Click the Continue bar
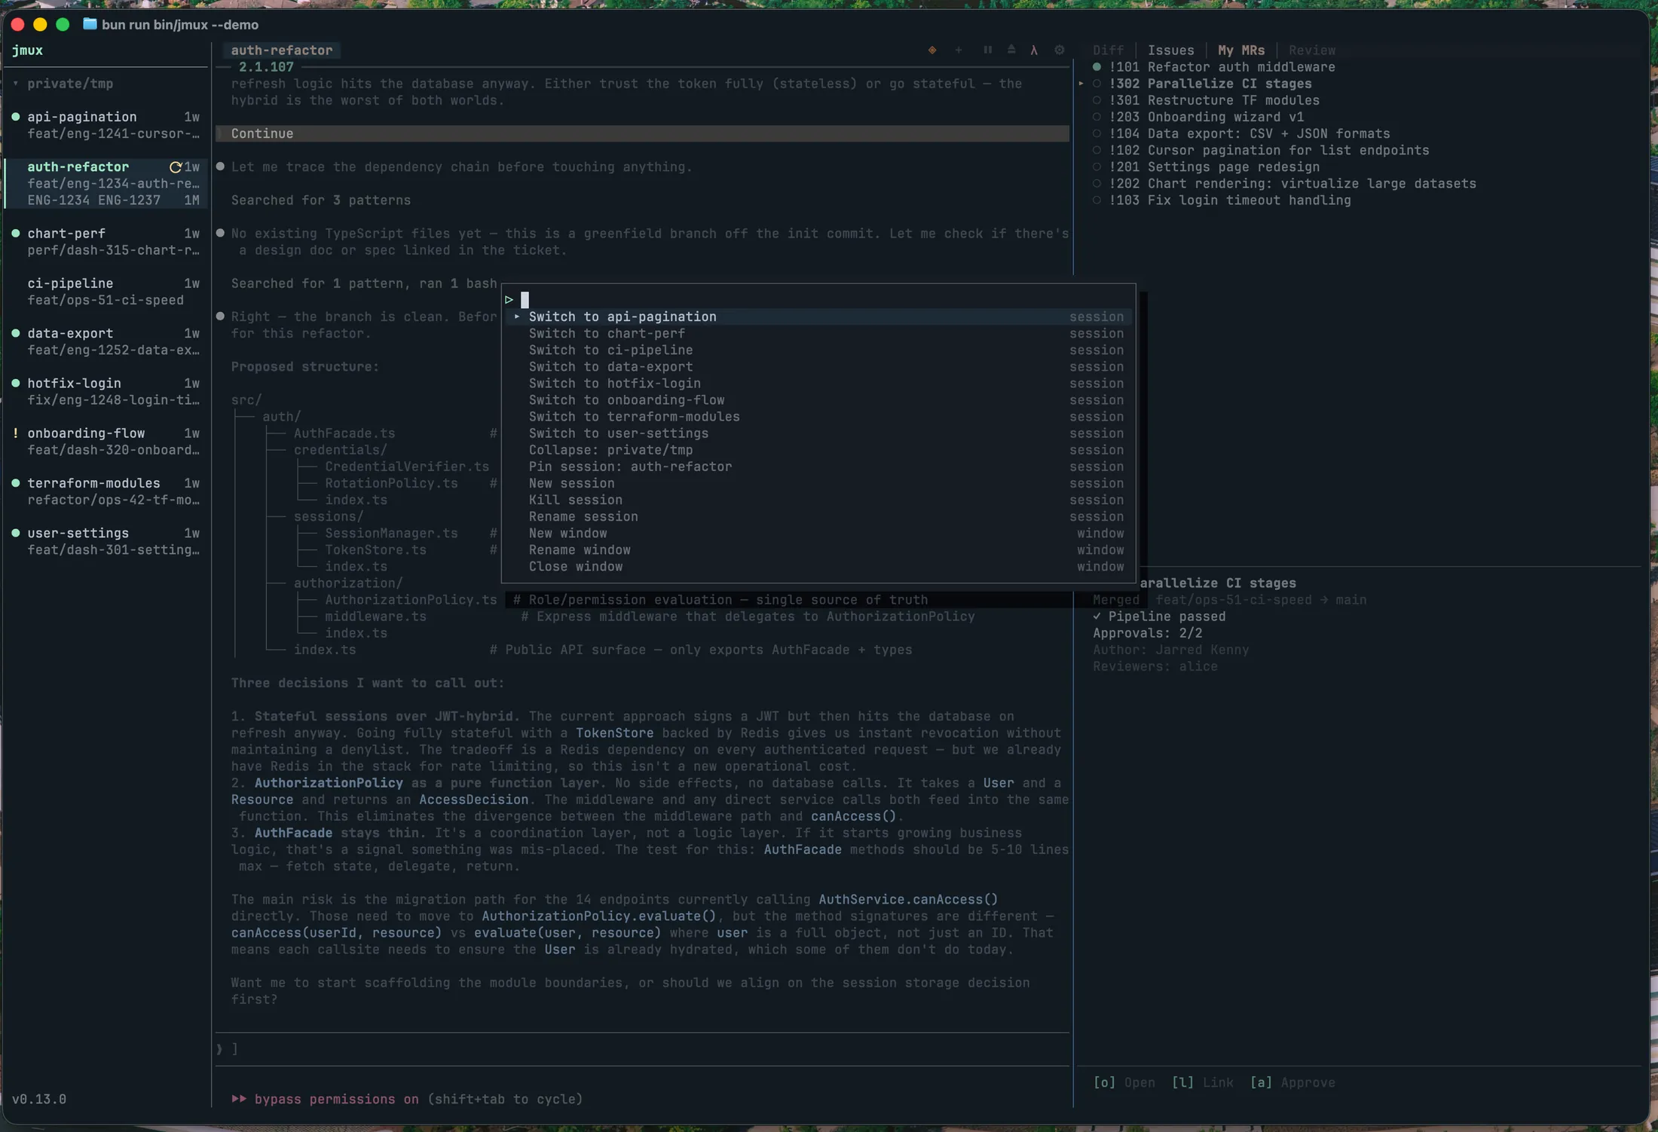Viewport: 1658px width, 1132px height. coord(642,133)
